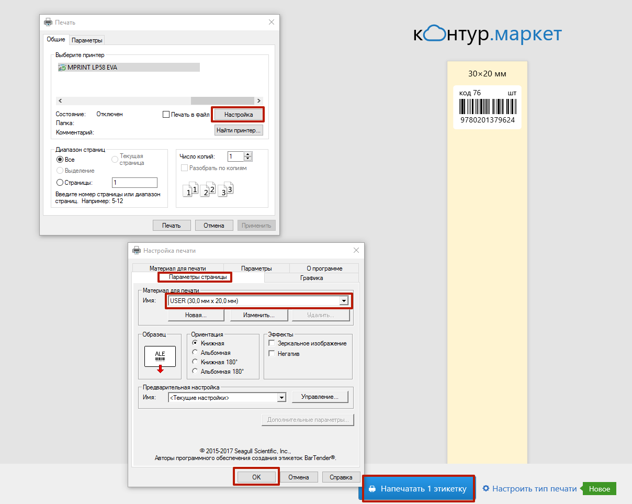Click the Число копий input field

236,156
